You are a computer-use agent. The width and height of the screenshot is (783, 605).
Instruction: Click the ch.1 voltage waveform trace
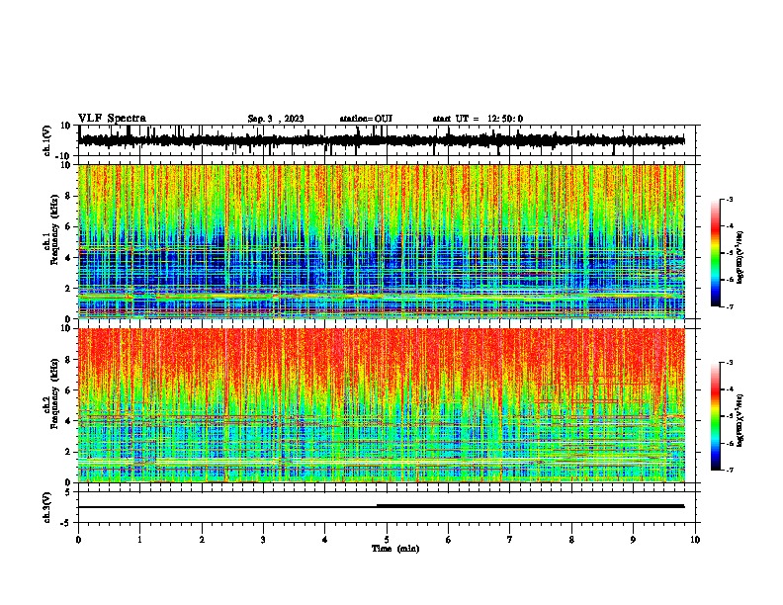coord(381,140)
